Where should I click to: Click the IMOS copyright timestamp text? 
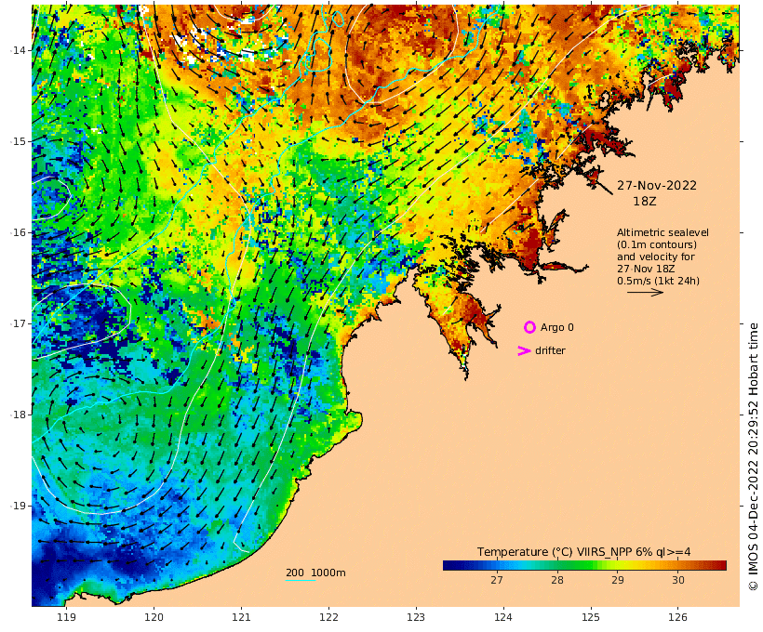pyautogui.click(x=753, y=457)
